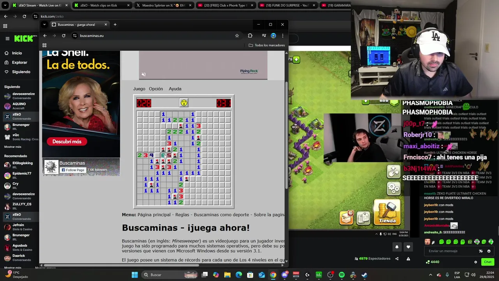This screenshot has width=499, height=281.
Task: Open a new tab in the Buscaminas window
Action: [115, 25]
